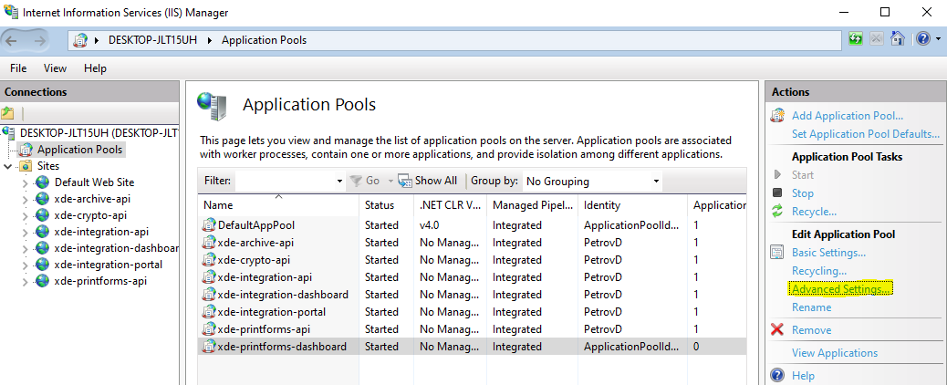Click the Stop loading icon in address bar
947x385 pixels.
(x=877, y=39)
